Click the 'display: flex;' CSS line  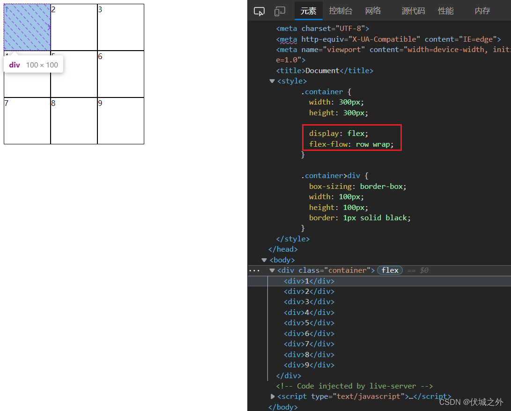point(339,134)
